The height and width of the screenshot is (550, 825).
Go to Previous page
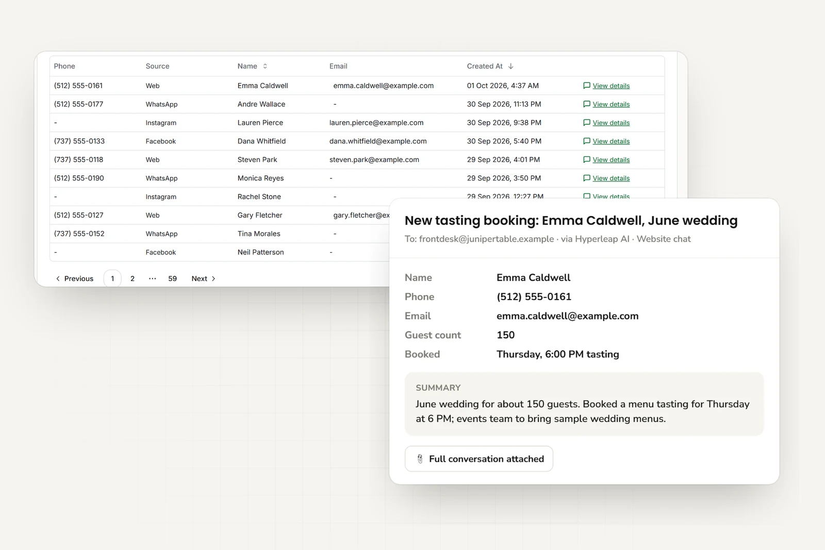(x=74, y=278)
